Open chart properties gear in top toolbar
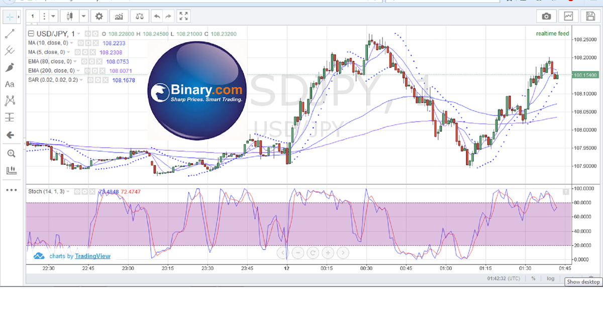Image resolution: width=603 pixels, height=316 pixels. [99, 17]
